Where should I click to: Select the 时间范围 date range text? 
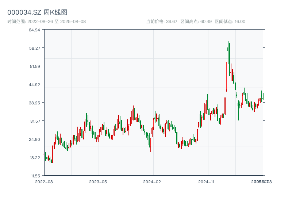(46, 22)
